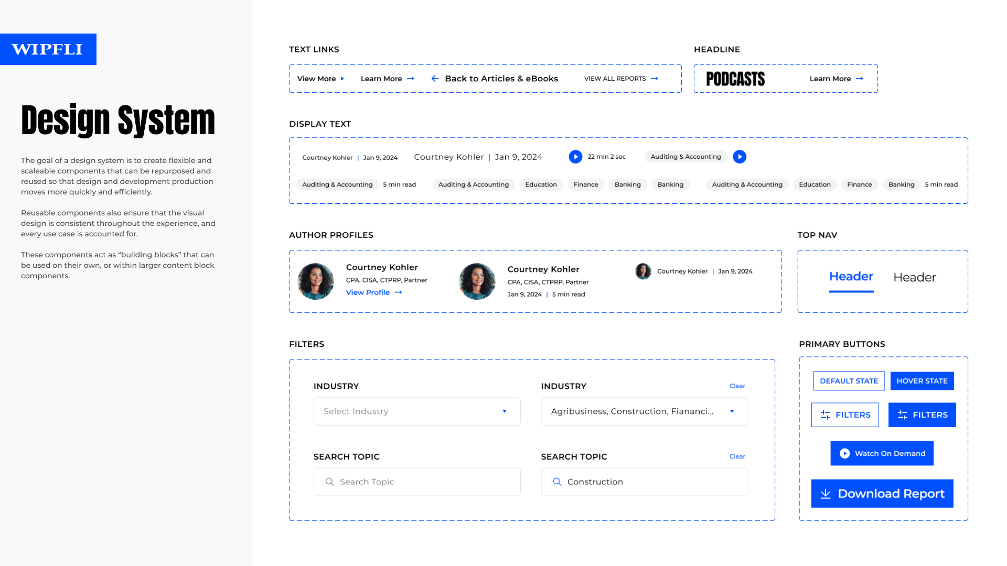Select the inactive gray Header nav tab

coord(914,277)
